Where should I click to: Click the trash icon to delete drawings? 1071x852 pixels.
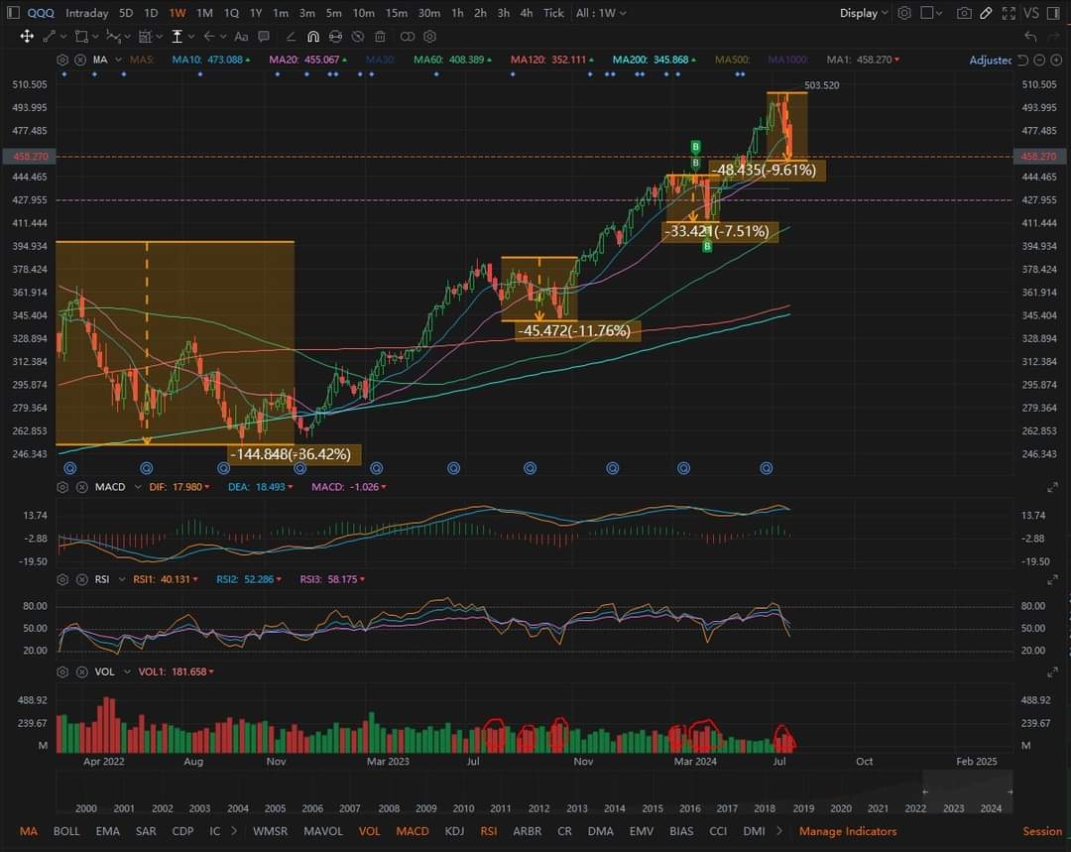tap(381, 37)
